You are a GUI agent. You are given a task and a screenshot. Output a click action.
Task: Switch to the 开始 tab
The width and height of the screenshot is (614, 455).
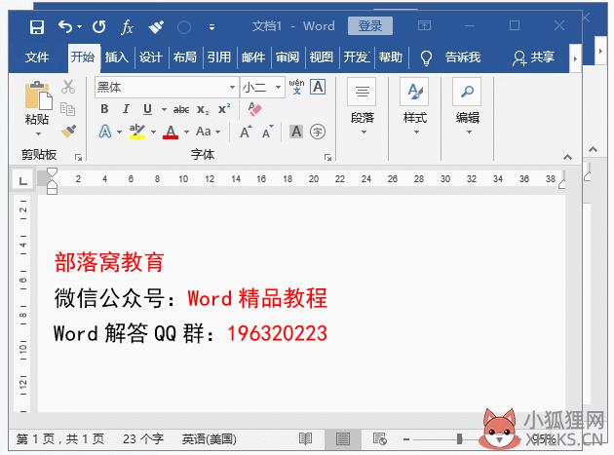[x=82, y=57]
